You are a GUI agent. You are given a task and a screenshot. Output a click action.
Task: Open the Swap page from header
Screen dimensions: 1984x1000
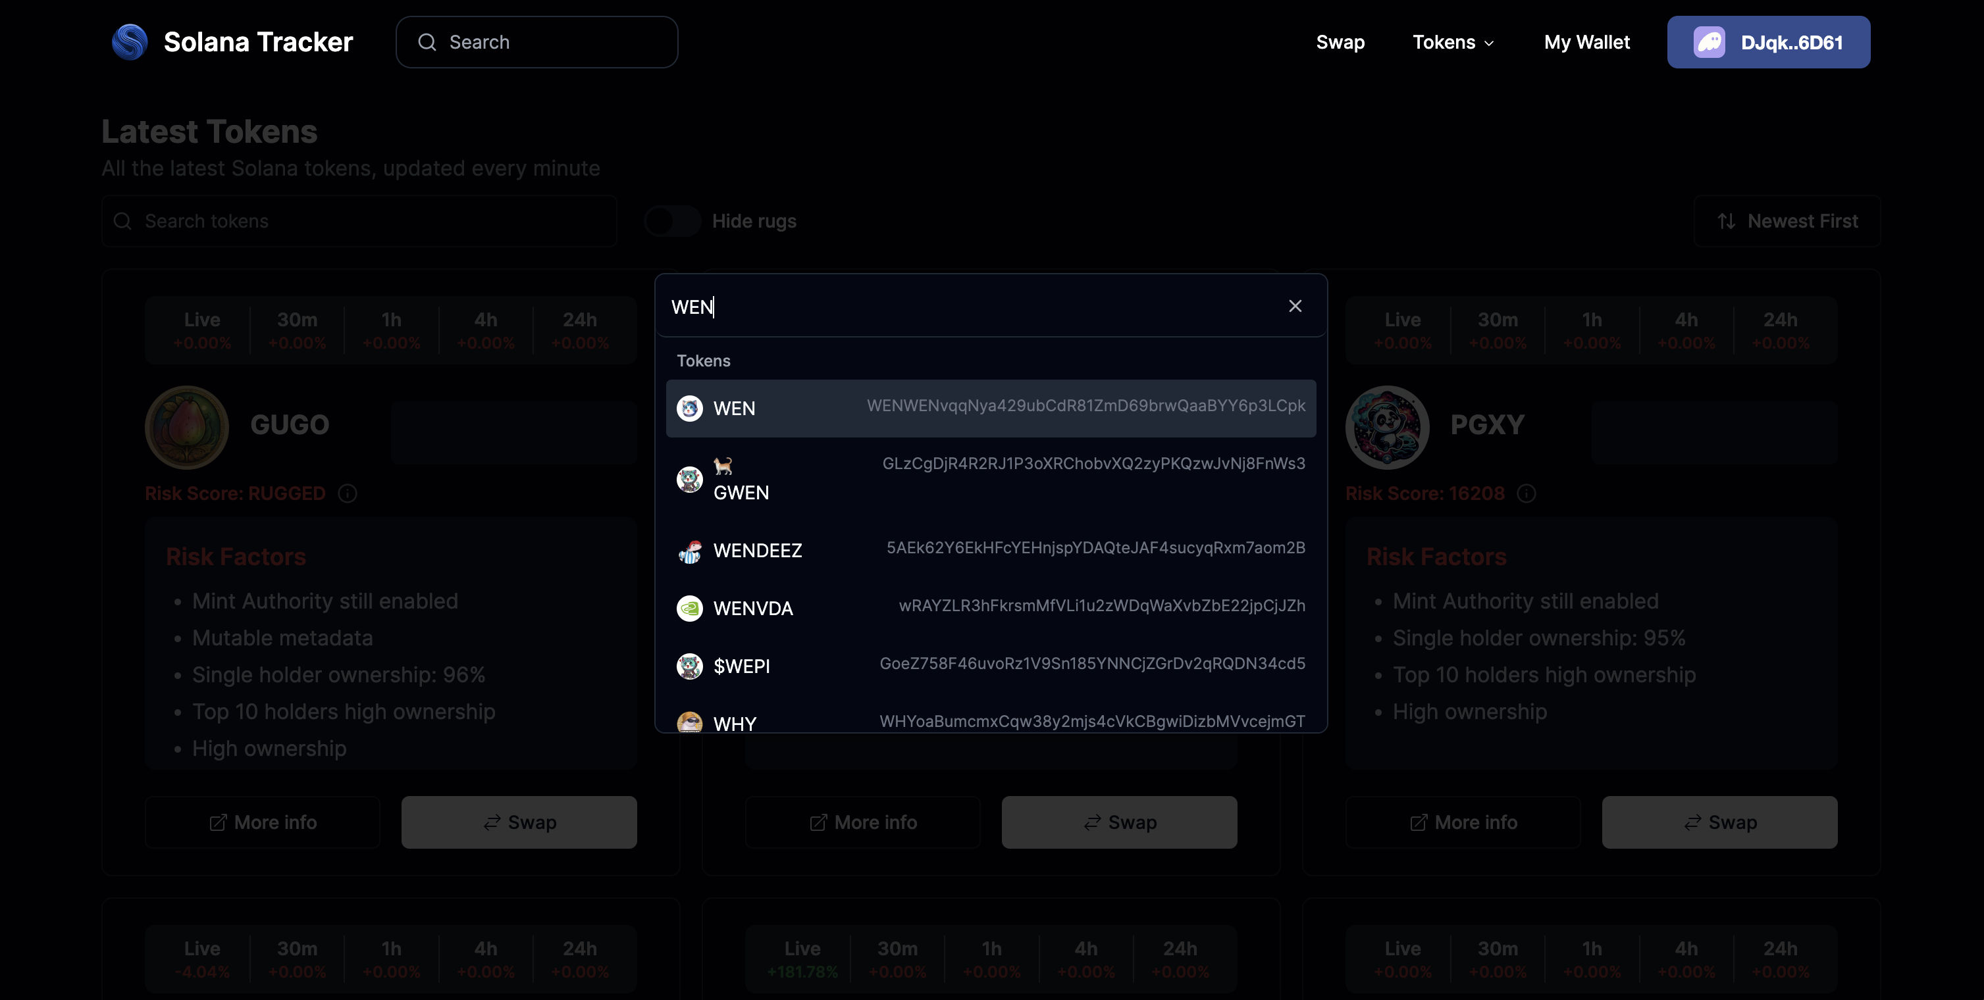[x=1340, y=42]
